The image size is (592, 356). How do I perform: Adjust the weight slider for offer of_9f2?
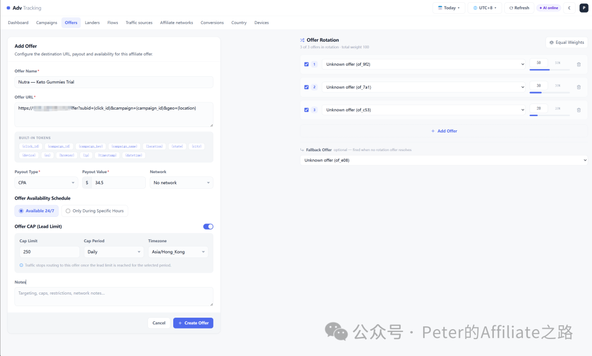tap(550, 70)
